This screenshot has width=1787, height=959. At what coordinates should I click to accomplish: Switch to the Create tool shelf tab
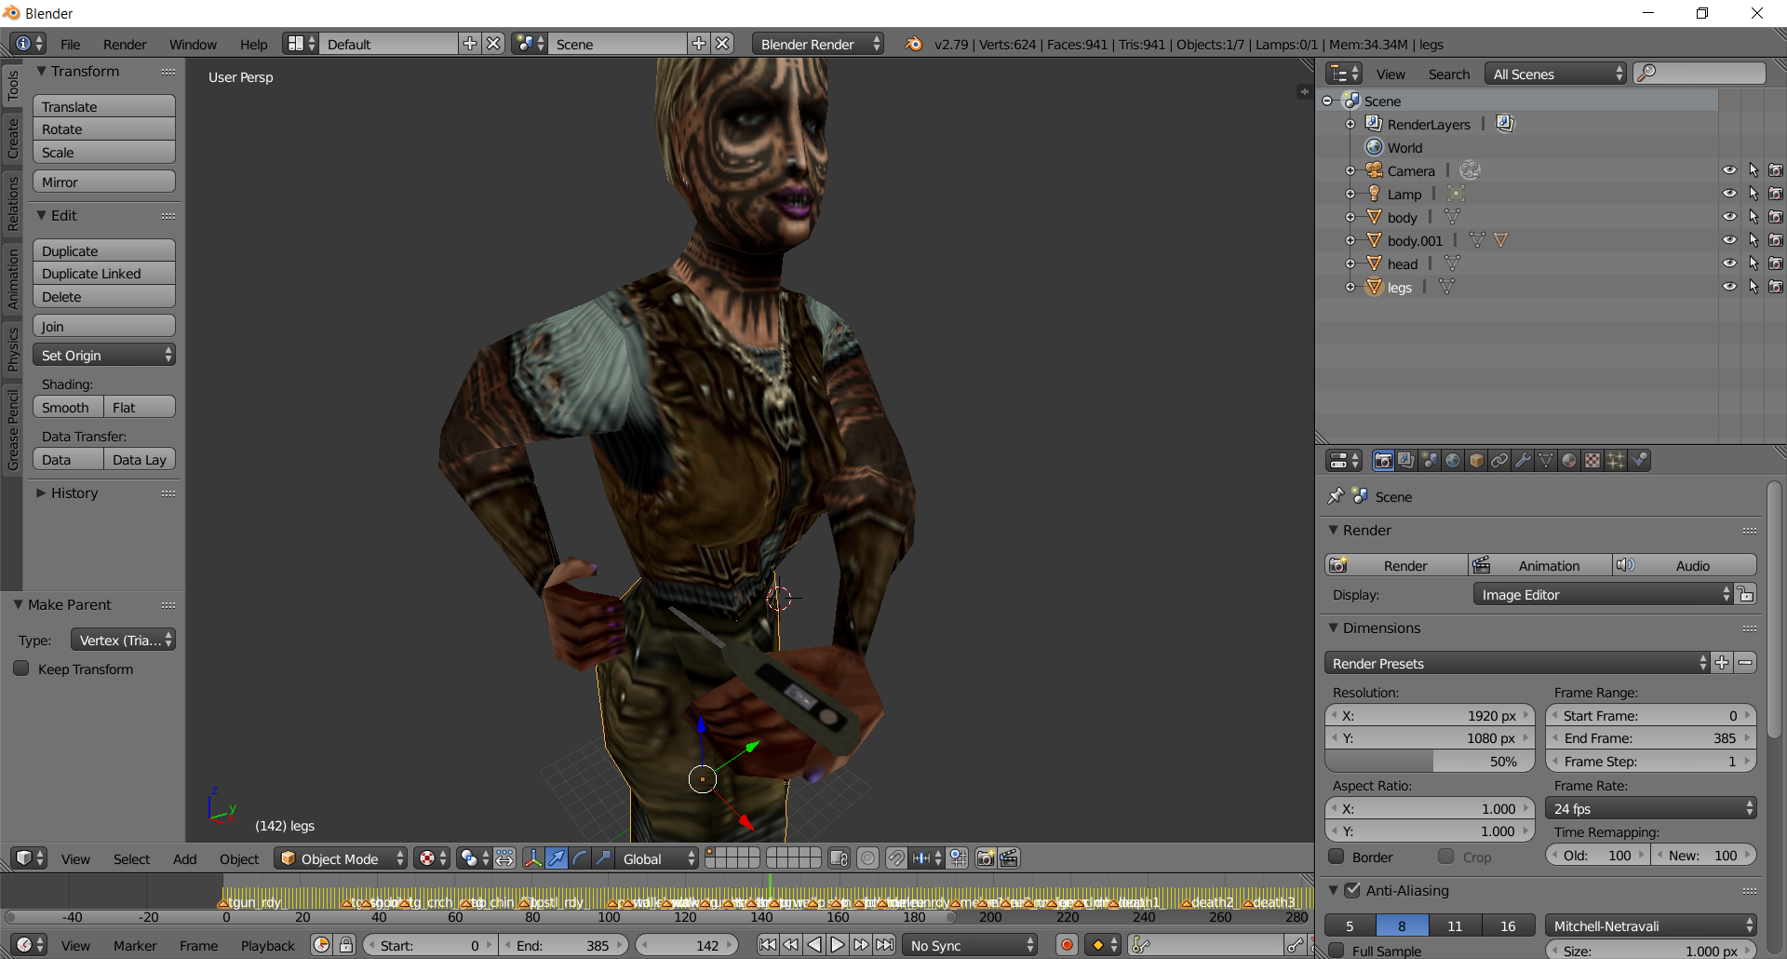(x=13, y=138)
